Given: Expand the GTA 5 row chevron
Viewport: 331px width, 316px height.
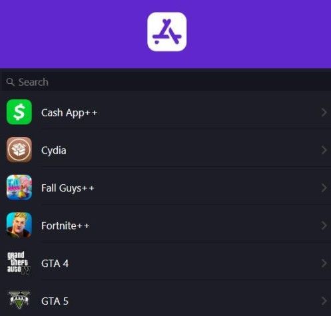Looking at the screenshot, I should pyautogui.click(x=324, y=301).
